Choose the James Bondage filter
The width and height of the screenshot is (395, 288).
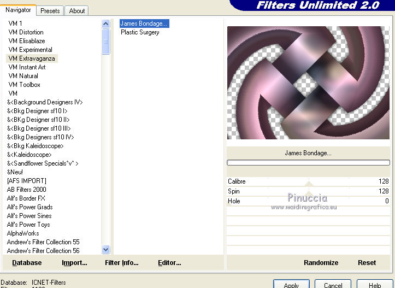(x=144, y=23)
